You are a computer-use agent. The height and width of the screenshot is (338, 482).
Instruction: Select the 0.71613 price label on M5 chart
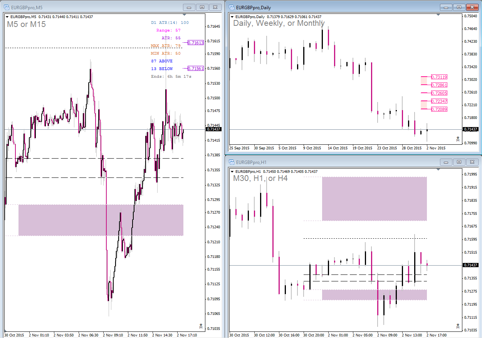coord(196,43)
